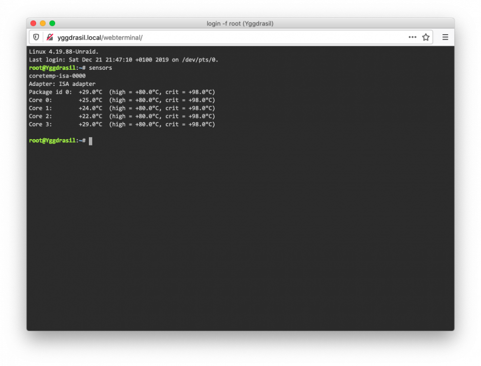481x366 pixels.
Task: Click the 'Last login' line
Action: (124, 60)
